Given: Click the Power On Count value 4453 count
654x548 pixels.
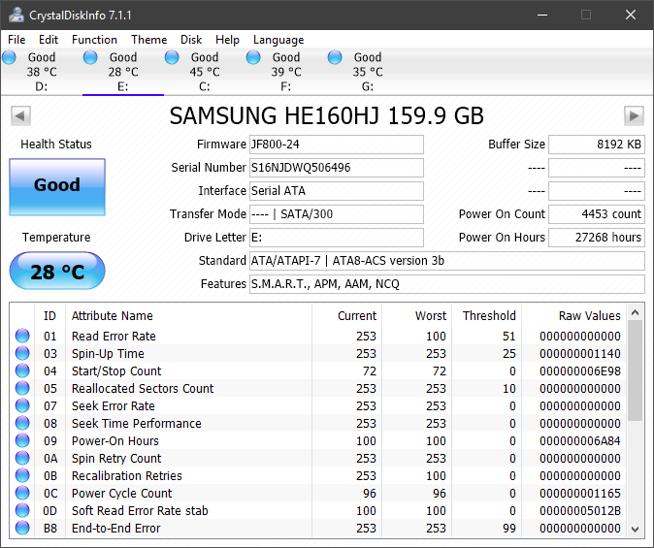Looking at the screenshot, I should tap(597, 214).
